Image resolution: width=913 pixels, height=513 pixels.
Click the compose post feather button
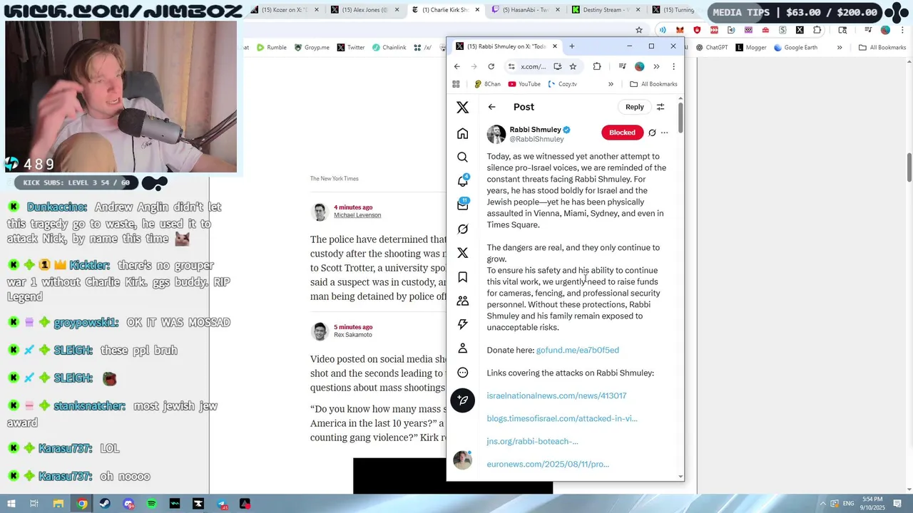pos(462,400)
